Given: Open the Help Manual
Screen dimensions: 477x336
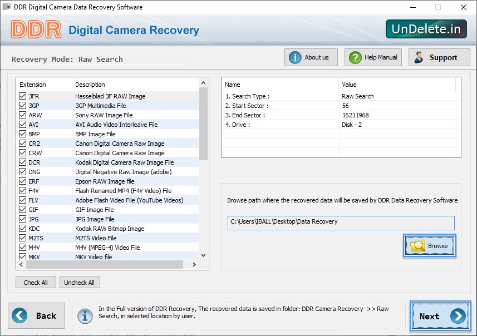Looking at the screenshot, I should click(x=373, y=57).
